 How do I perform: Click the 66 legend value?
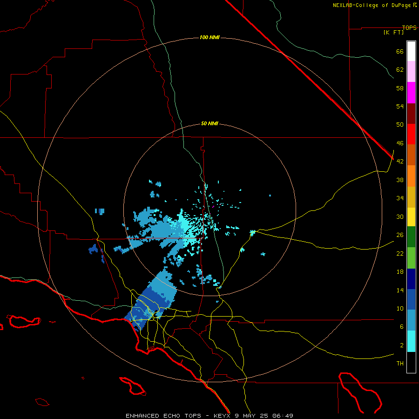click(400, 51)
